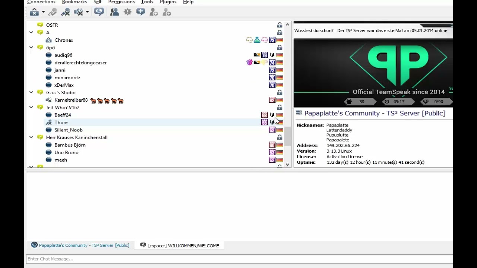
Task: Click derallerechtekingceaser's German flag icon
Action: 280,63
